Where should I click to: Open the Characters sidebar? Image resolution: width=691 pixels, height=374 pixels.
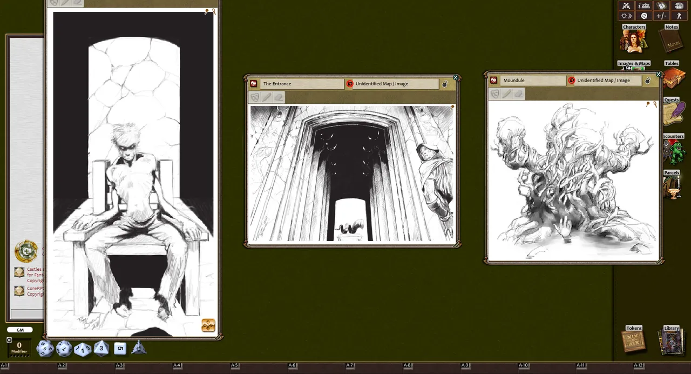[634, 39]
